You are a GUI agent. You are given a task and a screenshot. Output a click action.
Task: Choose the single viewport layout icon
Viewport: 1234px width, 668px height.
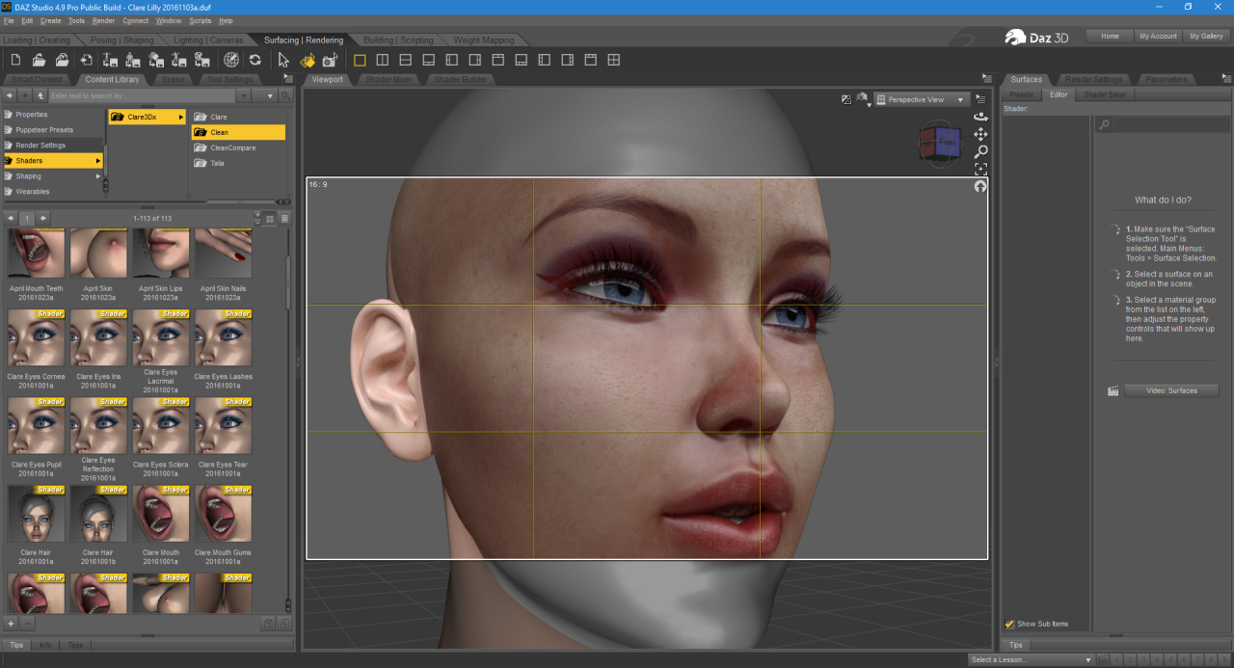360,60
